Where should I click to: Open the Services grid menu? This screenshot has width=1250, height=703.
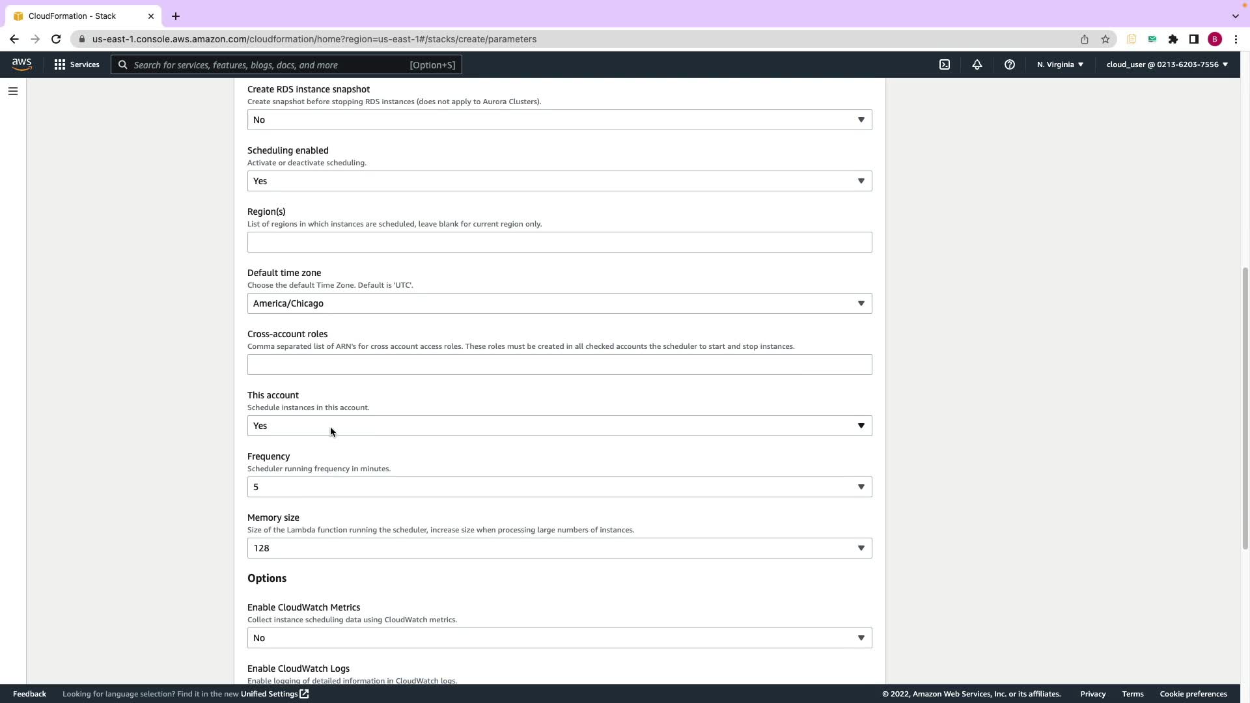[77, 64]
